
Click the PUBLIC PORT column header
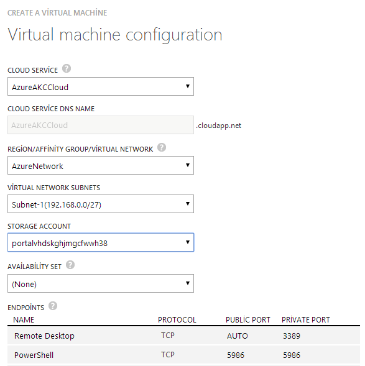coord(247,319)
